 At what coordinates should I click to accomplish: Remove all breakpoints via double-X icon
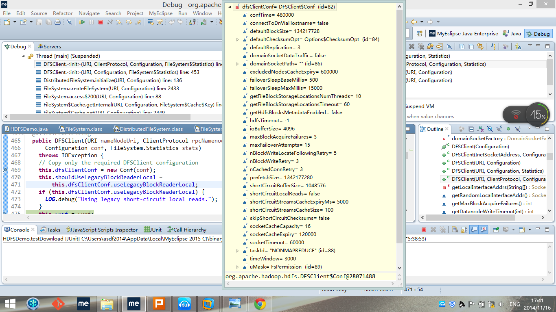pos(421,46)
